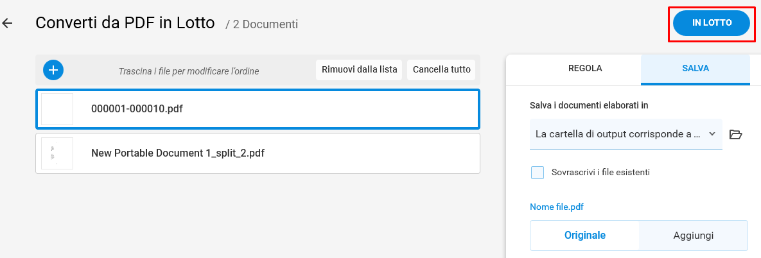
Task: Click the Nome file.pdf link
Action: [557, 207]
